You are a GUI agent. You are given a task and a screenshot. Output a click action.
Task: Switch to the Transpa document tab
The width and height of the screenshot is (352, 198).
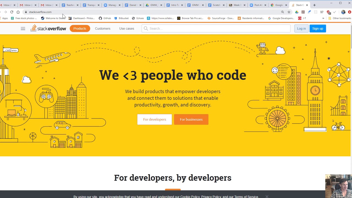[x=91, y=5]
